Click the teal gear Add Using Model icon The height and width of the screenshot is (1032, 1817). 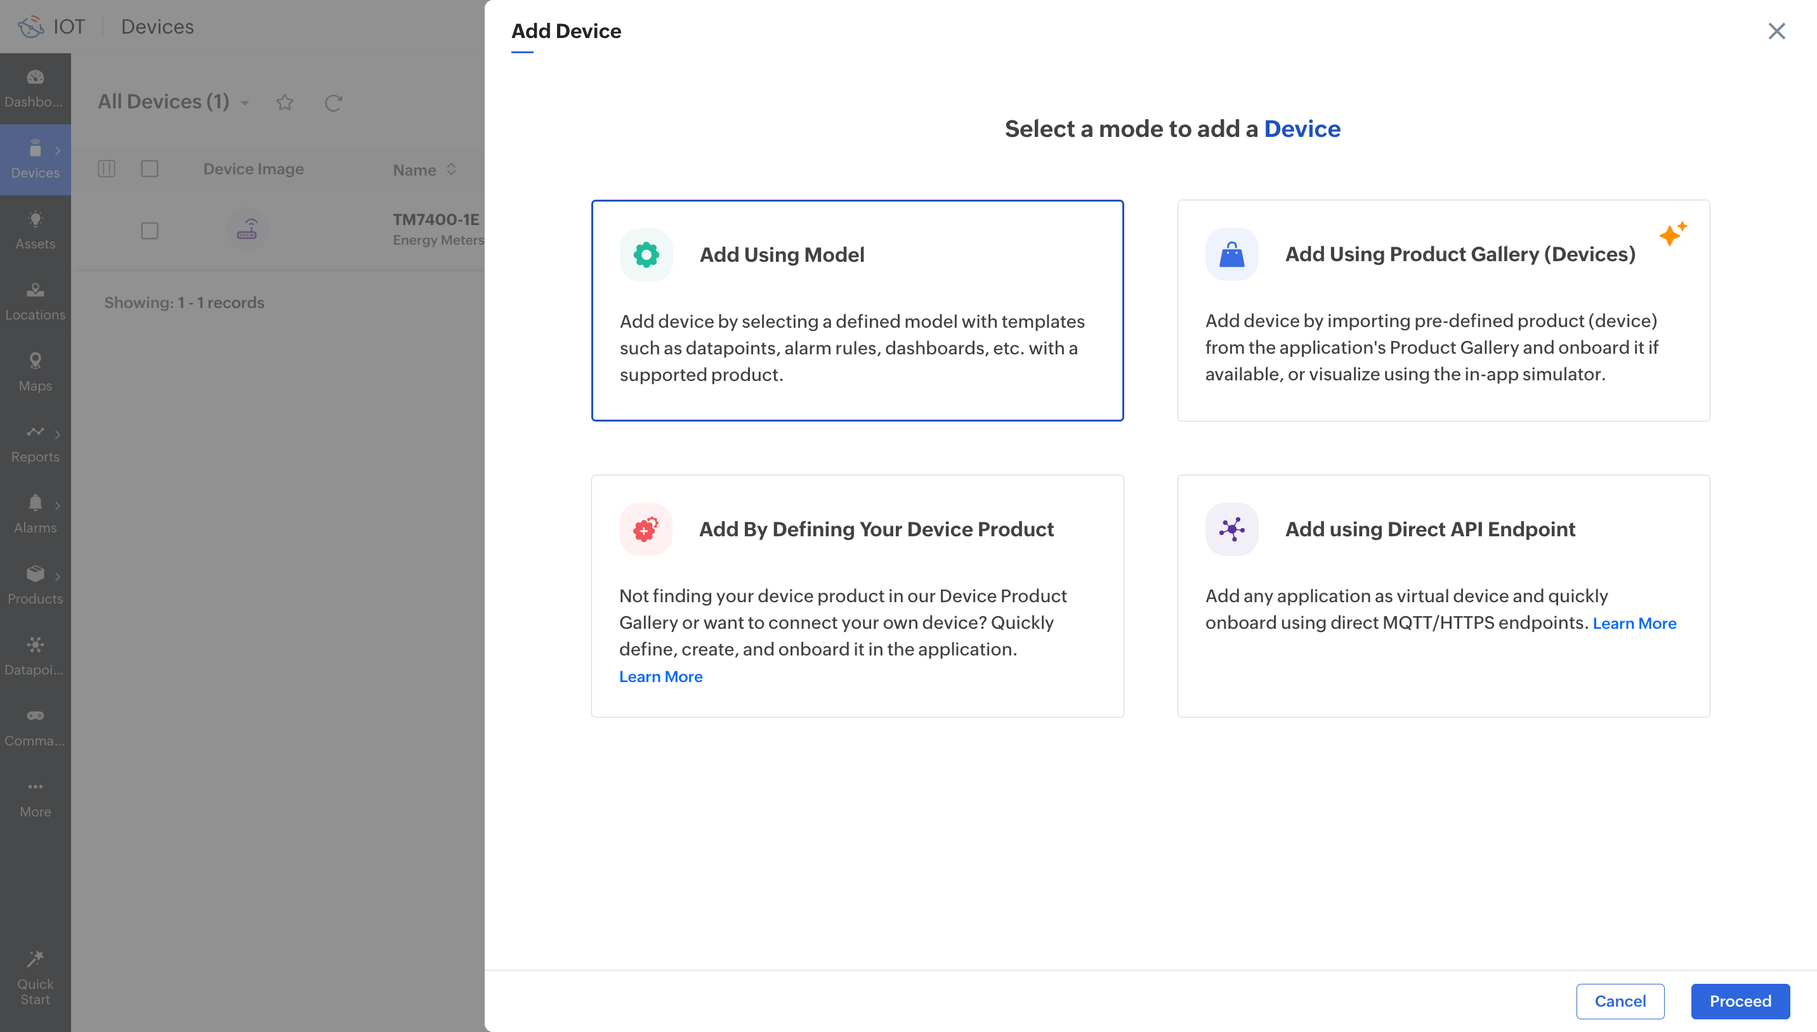pyautogui.click(x=645, y=254)
